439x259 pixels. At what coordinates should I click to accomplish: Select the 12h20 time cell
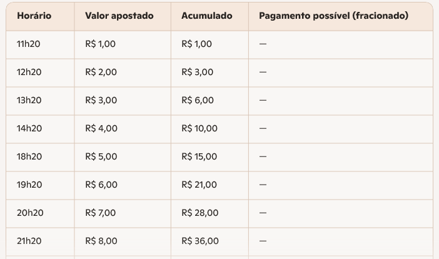coord(29,73)
